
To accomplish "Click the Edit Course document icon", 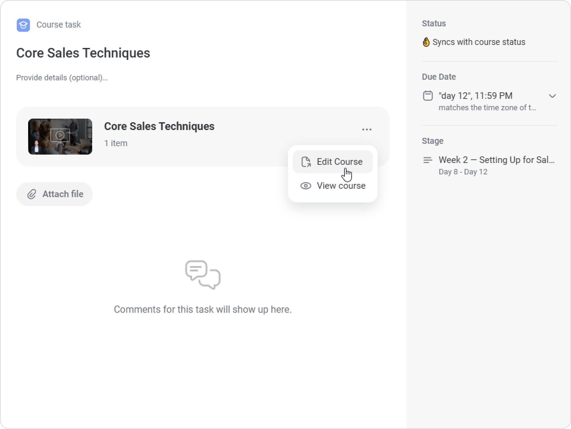I will (x=306, y=162).
